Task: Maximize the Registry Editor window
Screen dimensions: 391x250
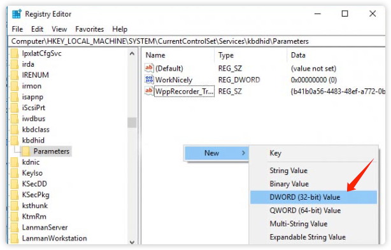Action: (345, 14)
